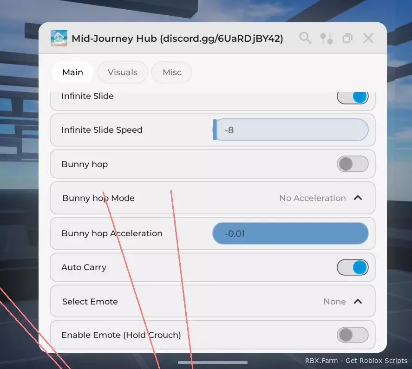The width and height of the screenshot is (412, 369).
Task: Click the Infinite Slide Speed slider
Action: (291, 130)
